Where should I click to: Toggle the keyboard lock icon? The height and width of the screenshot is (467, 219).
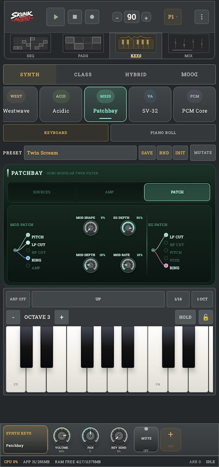tap(205, 317)
